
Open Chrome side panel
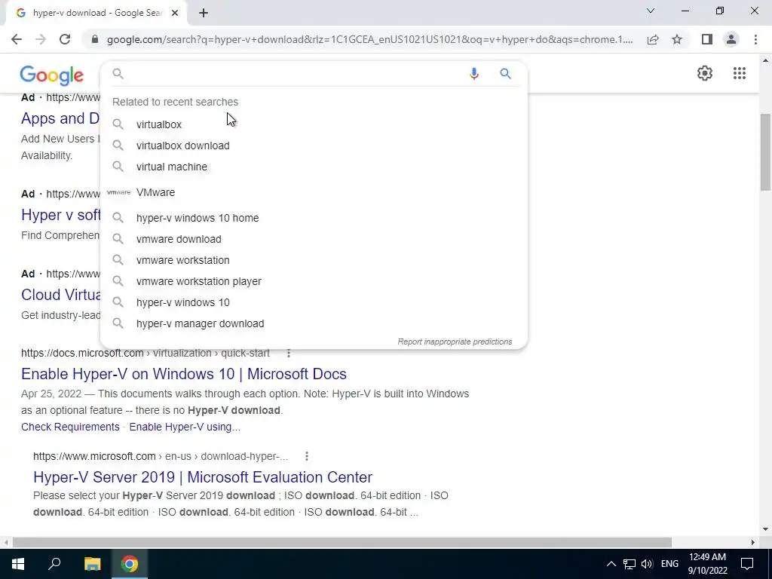[707, 39]
